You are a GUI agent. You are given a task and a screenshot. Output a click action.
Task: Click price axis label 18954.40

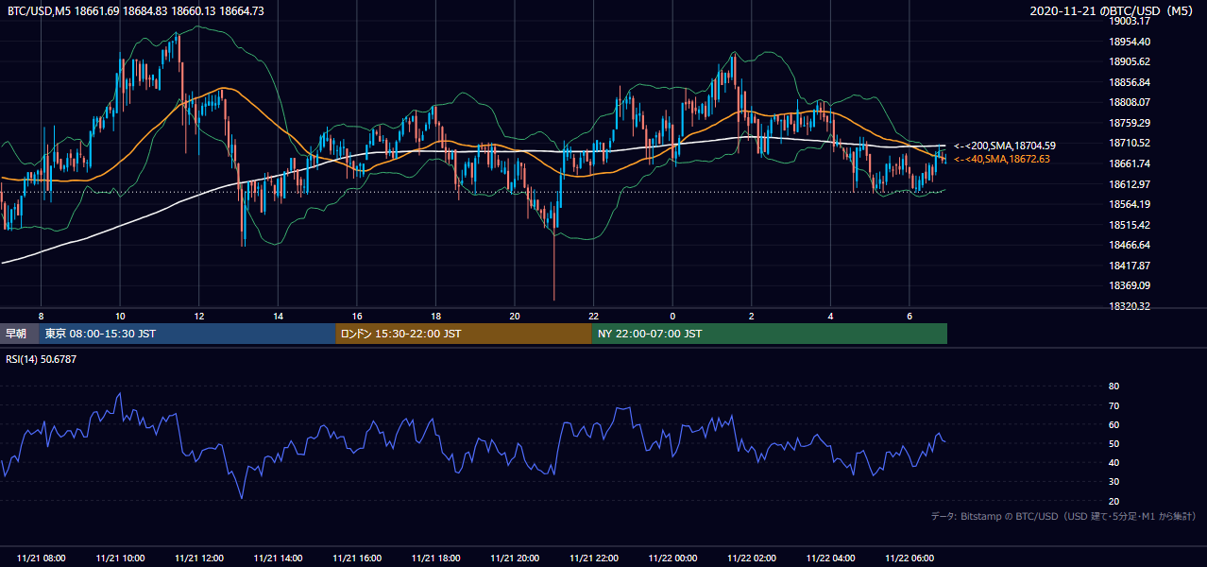click(x=1130, y=42)
